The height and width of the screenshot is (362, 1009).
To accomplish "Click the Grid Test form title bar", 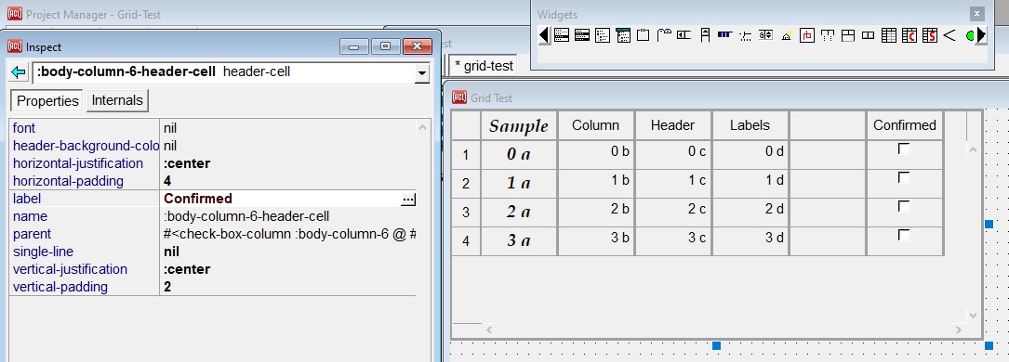I will pos(727,97).
